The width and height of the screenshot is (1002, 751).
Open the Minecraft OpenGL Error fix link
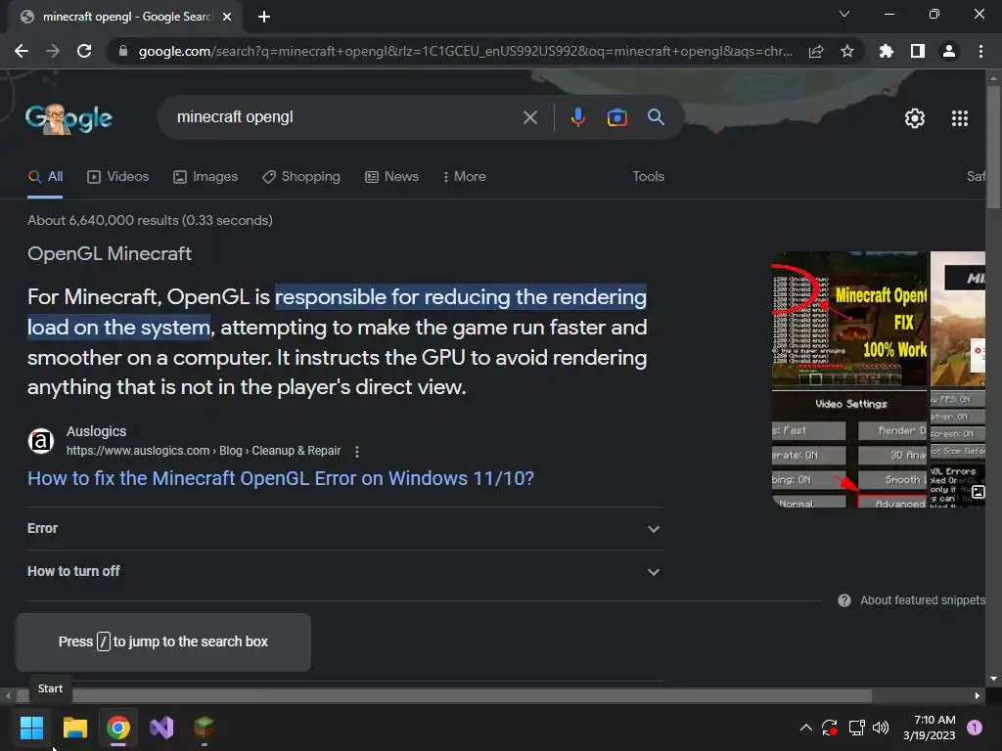click(x=281, y=478)
